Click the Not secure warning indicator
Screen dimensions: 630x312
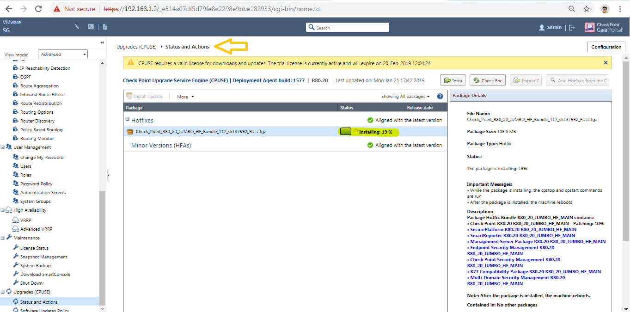point(74,9)
